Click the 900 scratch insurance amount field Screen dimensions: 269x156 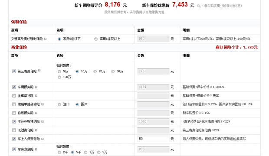153,149
